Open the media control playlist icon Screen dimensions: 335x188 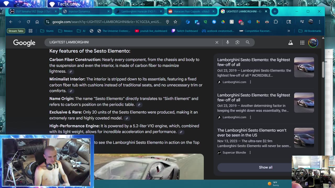pyautogui.click(x=302, y=22)
